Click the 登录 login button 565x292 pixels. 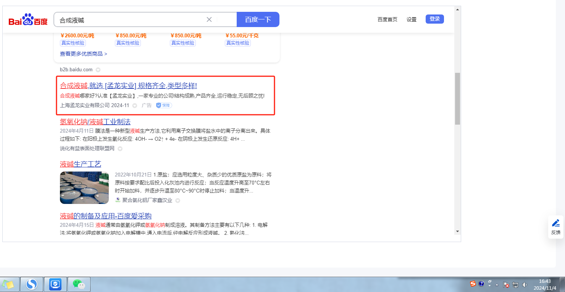click(x=434, y=19)
